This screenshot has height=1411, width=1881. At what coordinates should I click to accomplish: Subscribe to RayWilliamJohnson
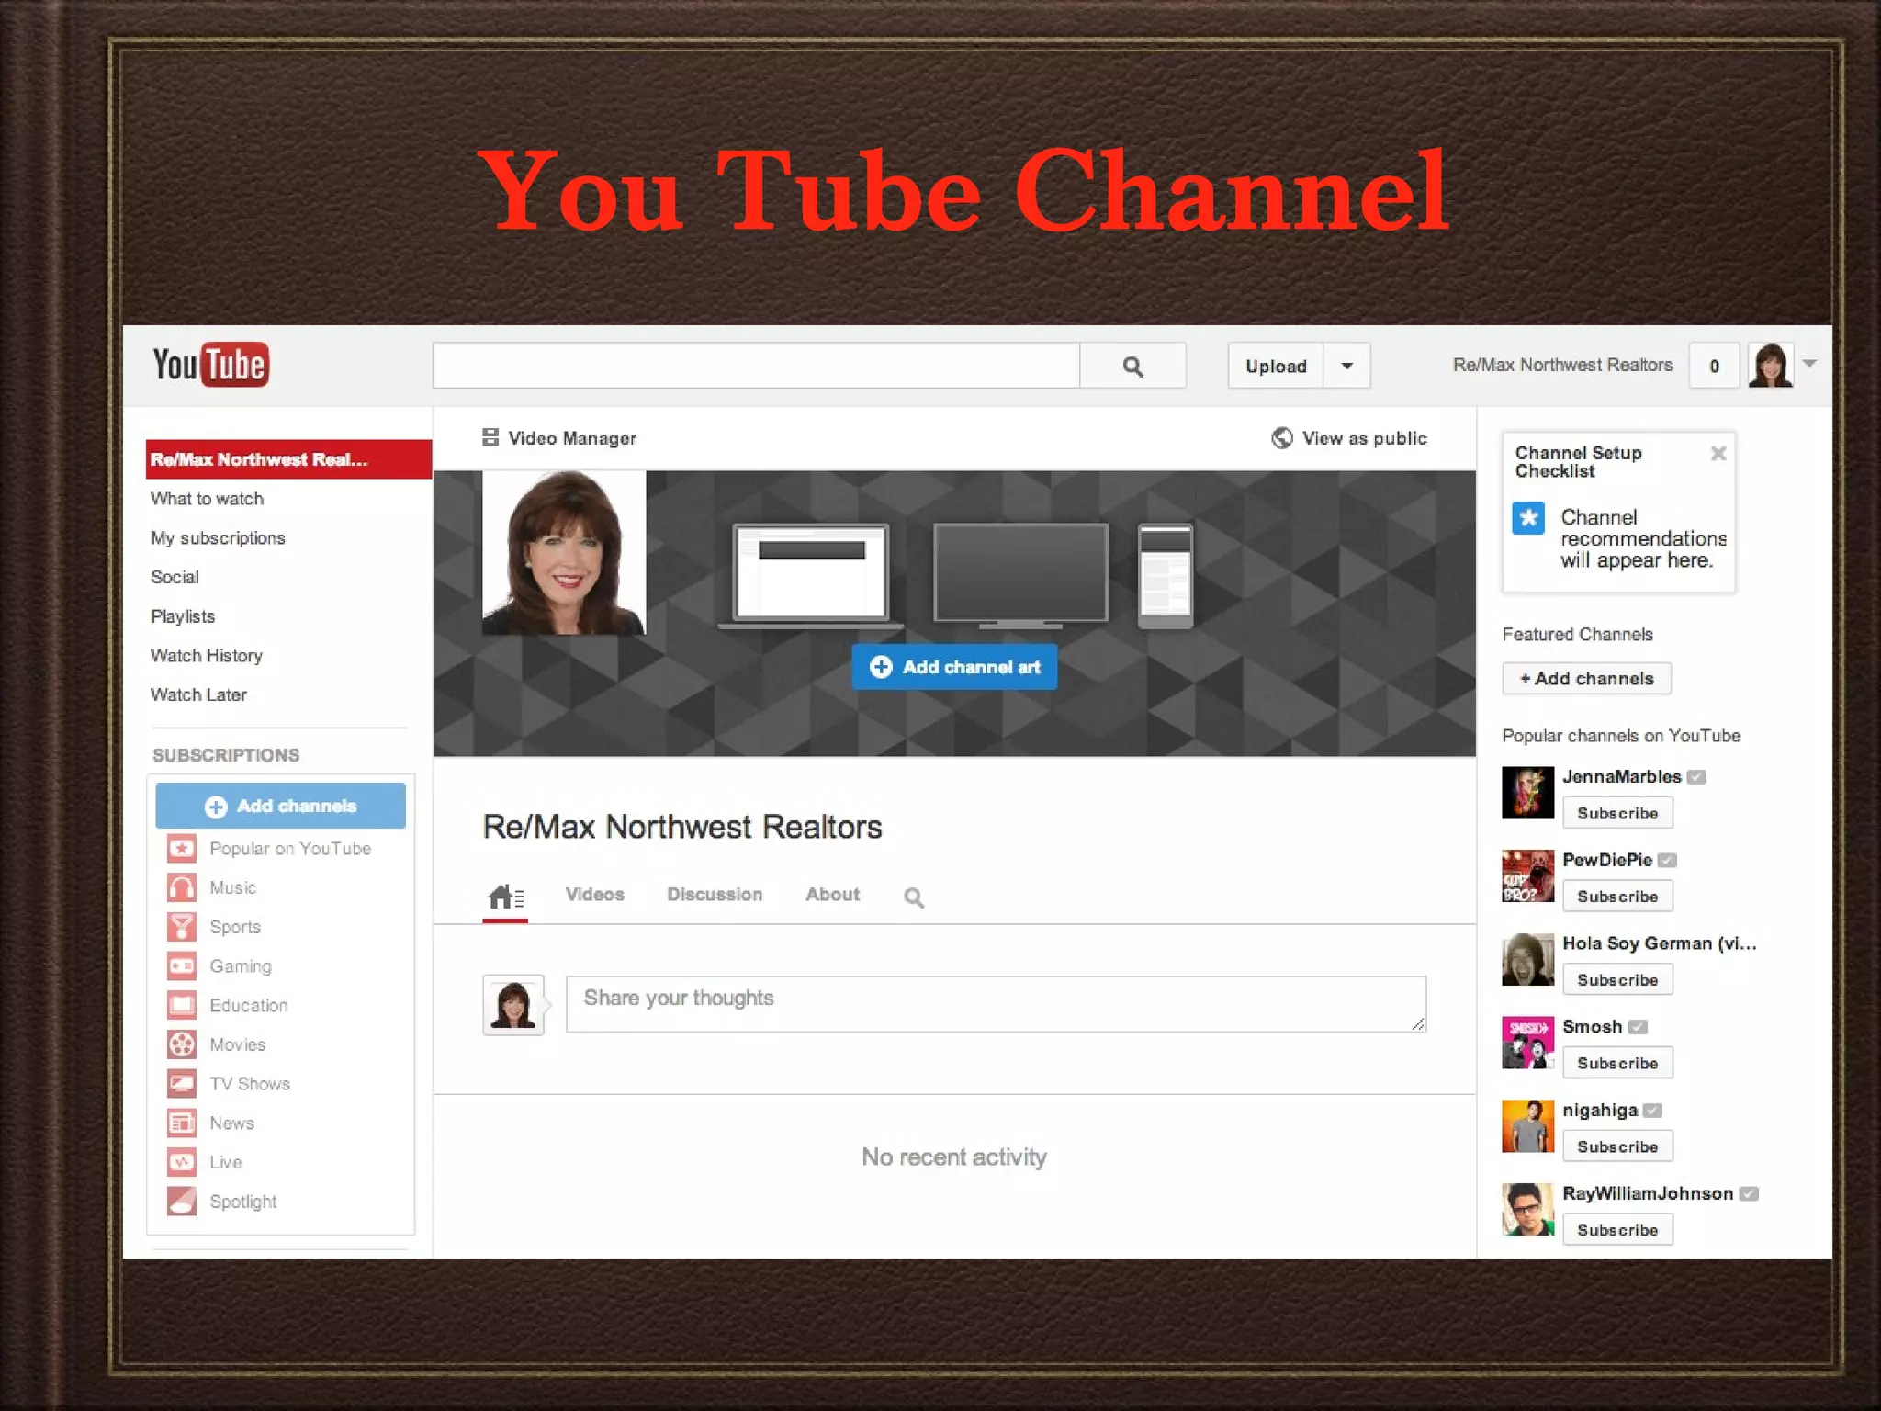[x=1617, y=1230]
